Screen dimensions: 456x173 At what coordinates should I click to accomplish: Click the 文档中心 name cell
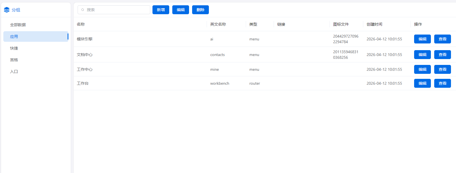(x=85, y=55)
